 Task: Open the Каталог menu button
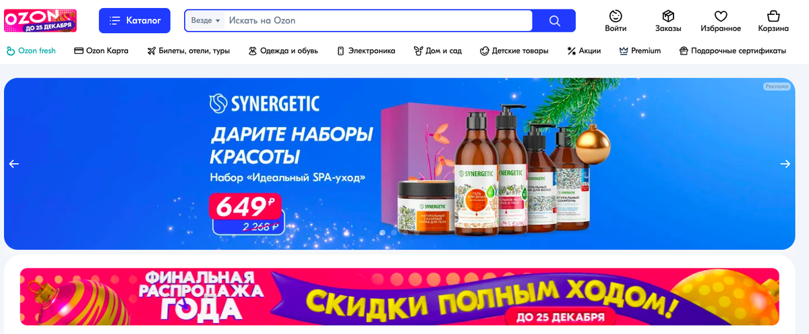[135, 21]
